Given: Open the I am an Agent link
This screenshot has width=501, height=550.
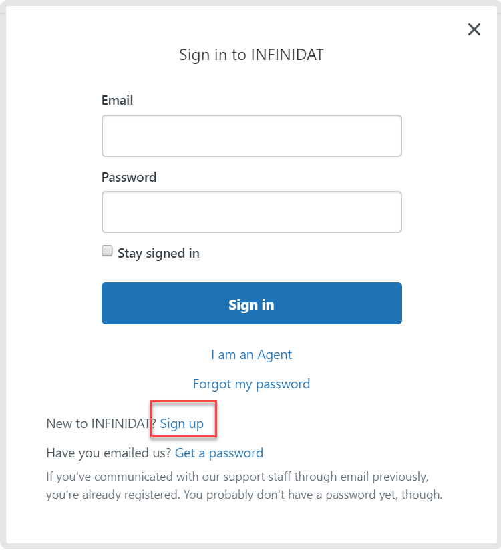Looking at the screenshot, I should click(251, 354).
